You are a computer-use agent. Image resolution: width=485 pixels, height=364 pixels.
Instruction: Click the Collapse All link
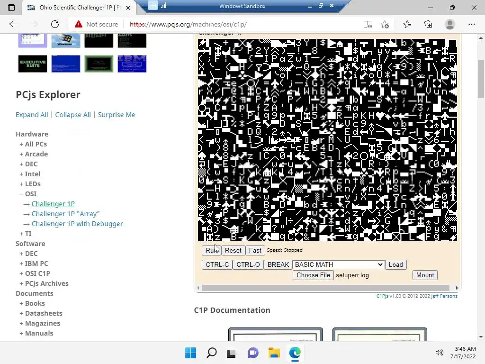(73, 115)
